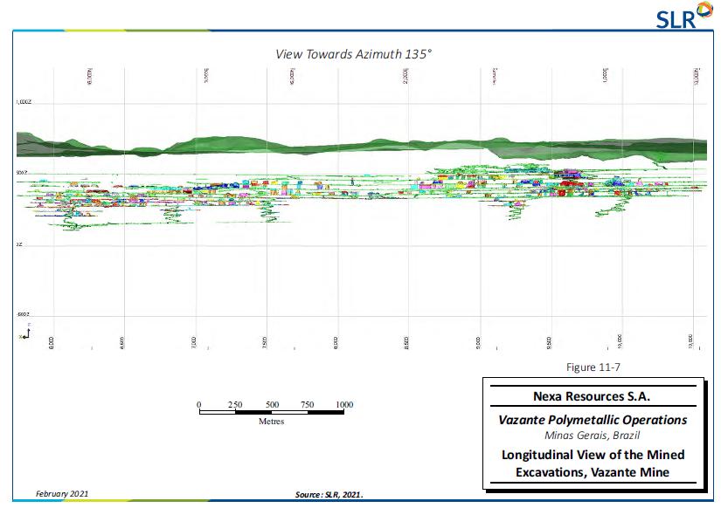Click the '0' scale bar label
Viewport: 721px width, 508px height.
(199, 405)
